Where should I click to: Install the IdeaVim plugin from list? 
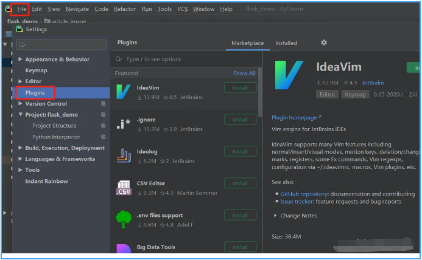pos(240,88)
